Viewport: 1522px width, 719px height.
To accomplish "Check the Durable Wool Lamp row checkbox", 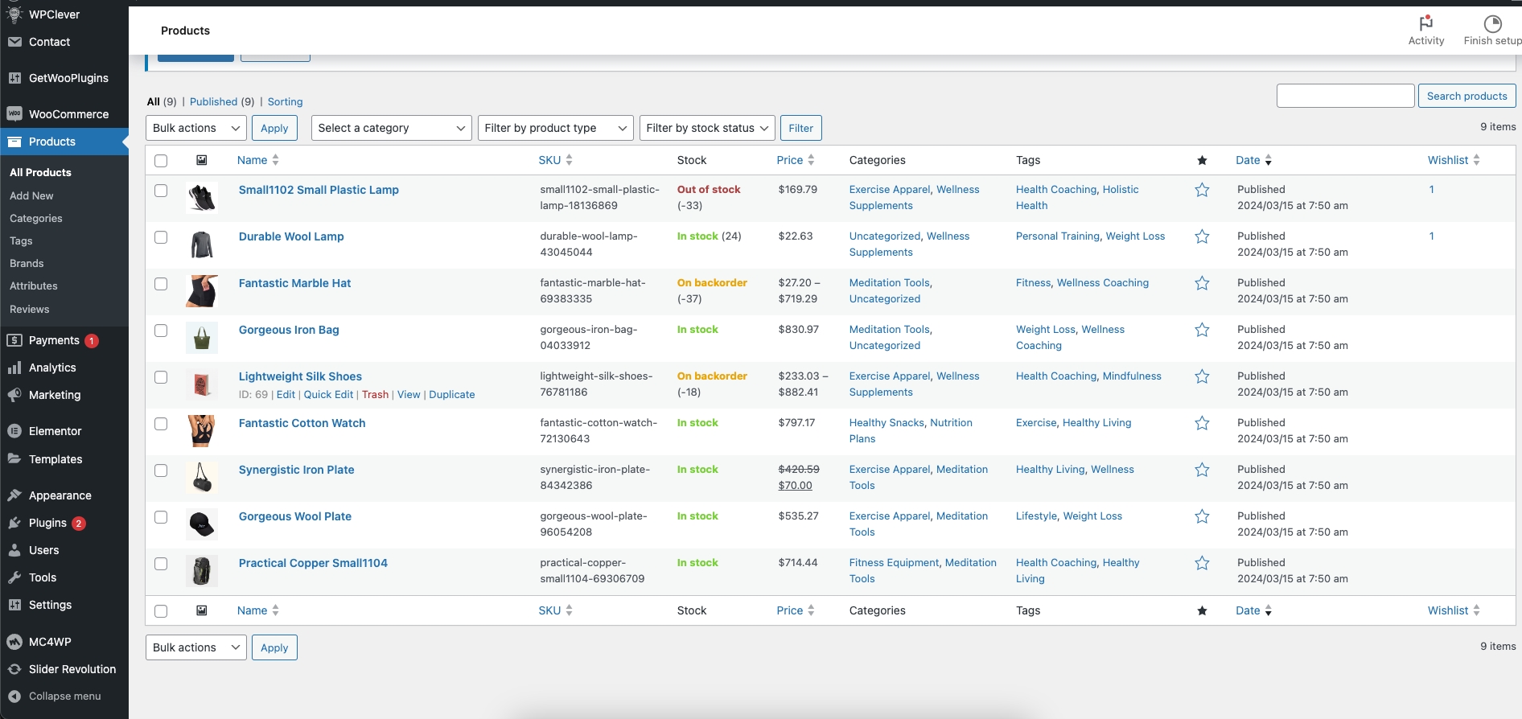I will (x=161, y=237).
